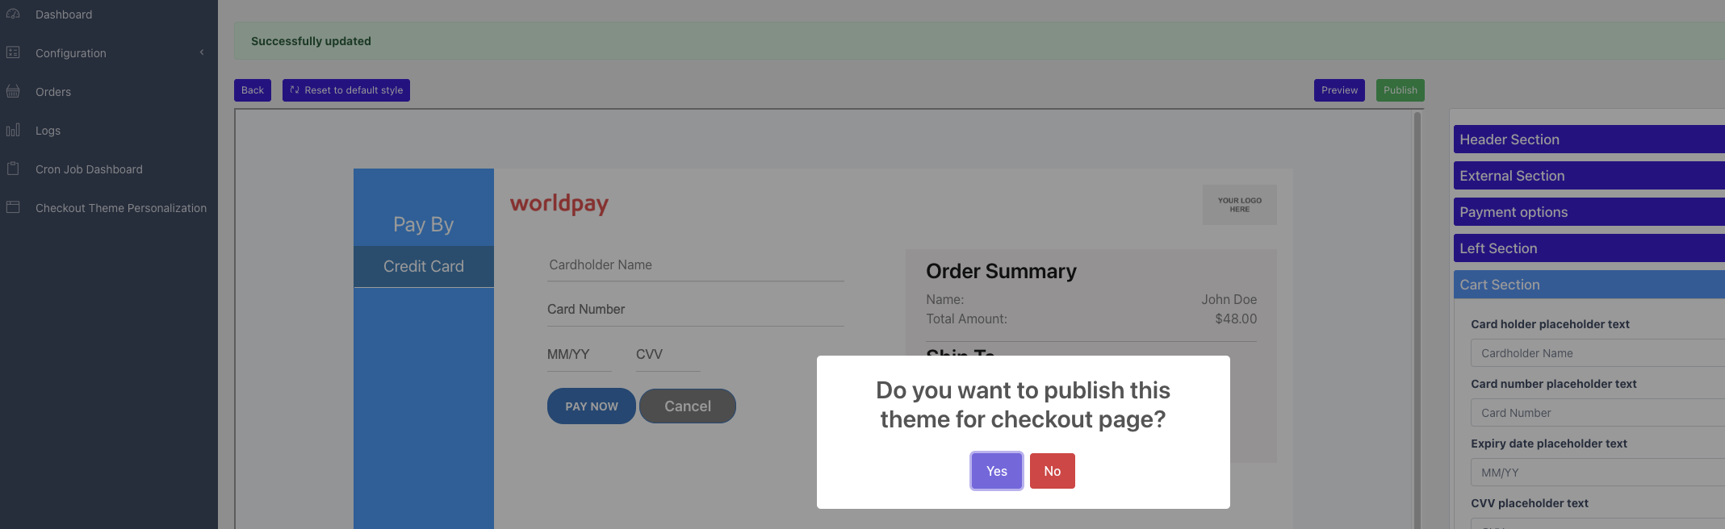Confirm publishing with the Yes button
Image resolution: width=1725 pixels, height=529 pixels.
[x=996, y=471]
